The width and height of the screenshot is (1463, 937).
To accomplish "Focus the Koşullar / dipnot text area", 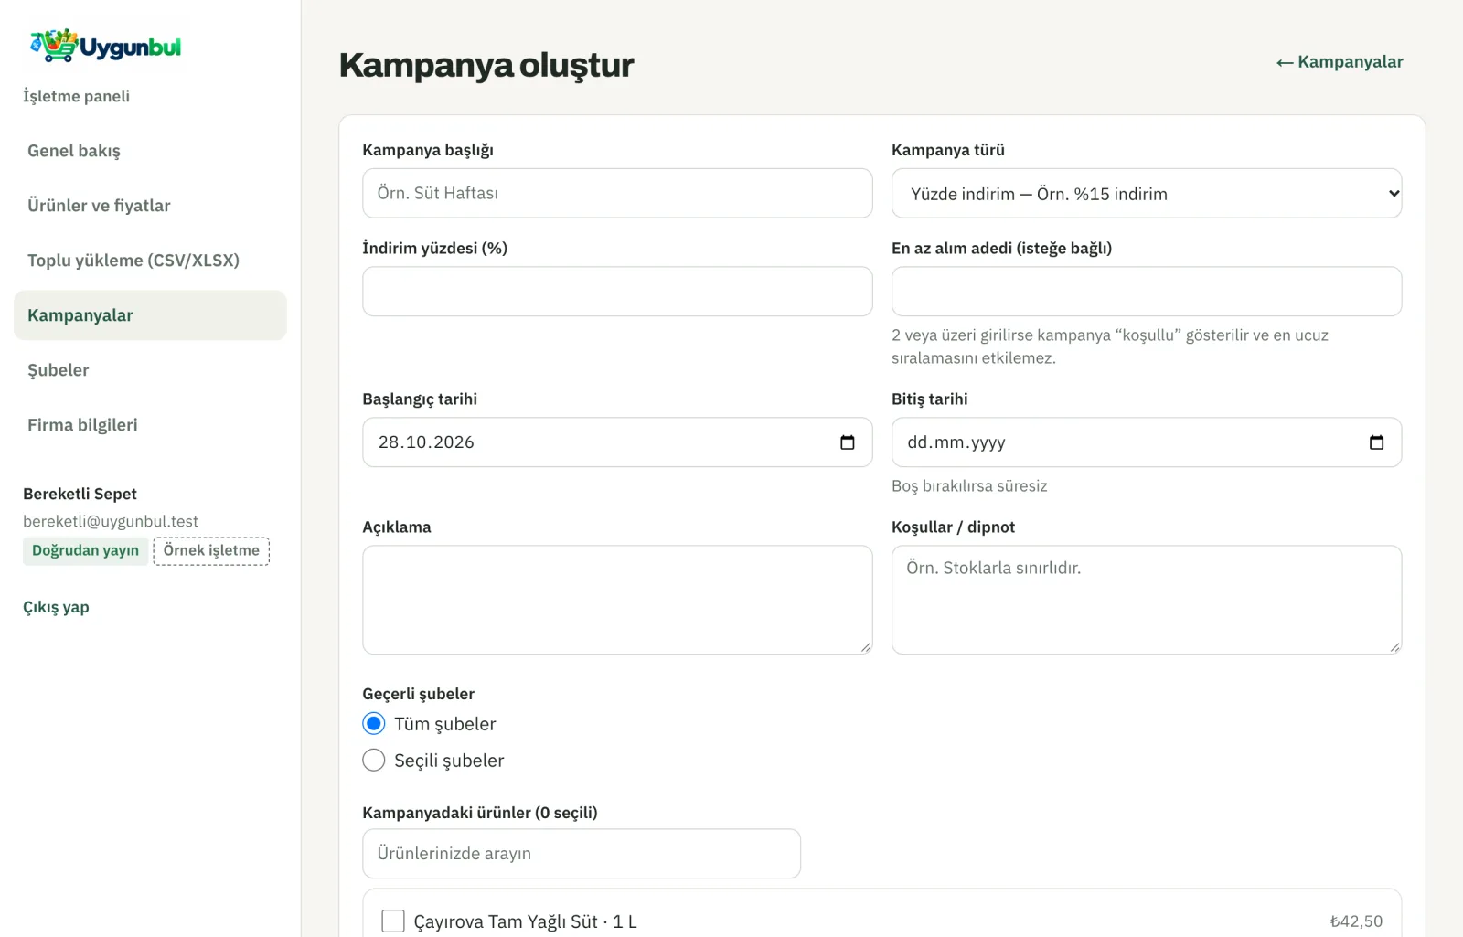I will click(1147, 600).
